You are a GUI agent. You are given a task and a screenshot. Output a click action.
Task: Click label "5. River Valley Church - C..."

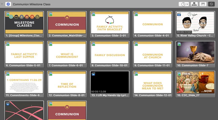195,36
